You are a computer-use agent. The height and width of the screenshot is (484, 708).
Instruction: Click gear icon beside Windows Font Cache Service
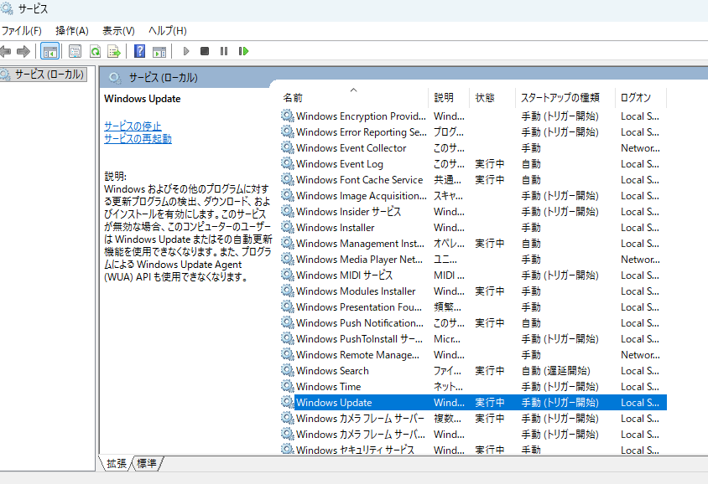click(287, 179)
